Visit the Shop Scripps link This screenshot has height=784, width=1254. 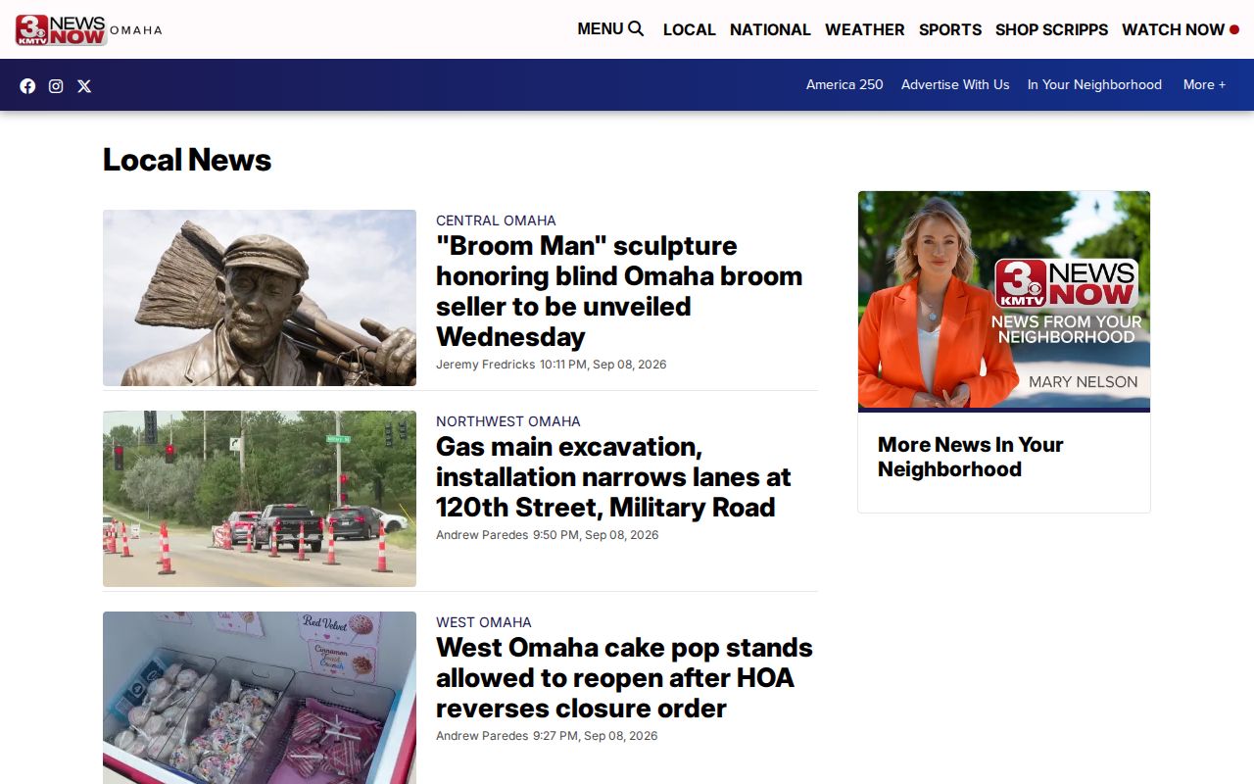tap(1051, 29)
